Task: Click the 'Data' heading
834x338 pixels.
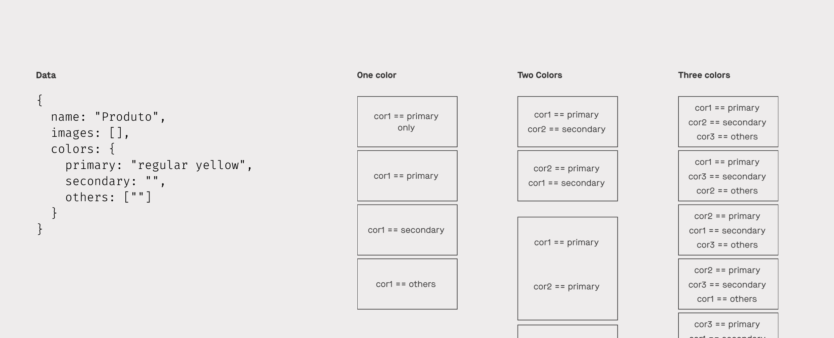Action: pos(46,75)
